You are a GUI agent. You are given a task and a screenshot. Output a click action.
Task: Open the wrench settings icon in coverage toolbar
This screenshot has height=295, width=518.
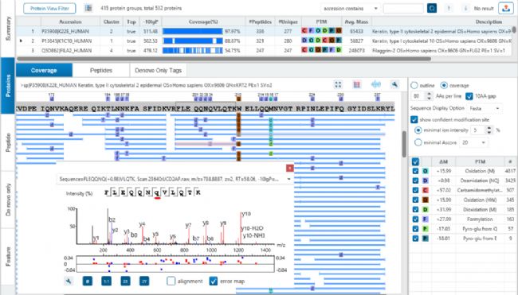tap(394, 85)
